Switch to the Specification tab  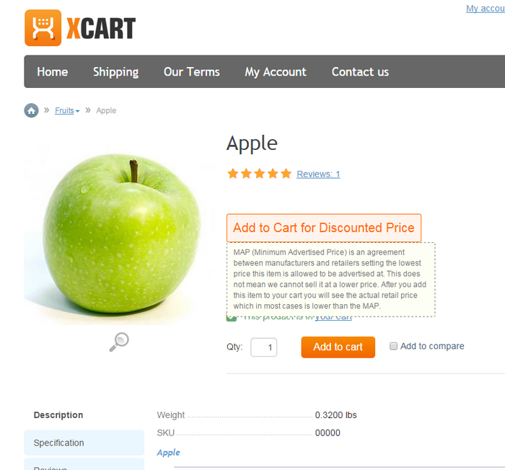click(84, 443)
